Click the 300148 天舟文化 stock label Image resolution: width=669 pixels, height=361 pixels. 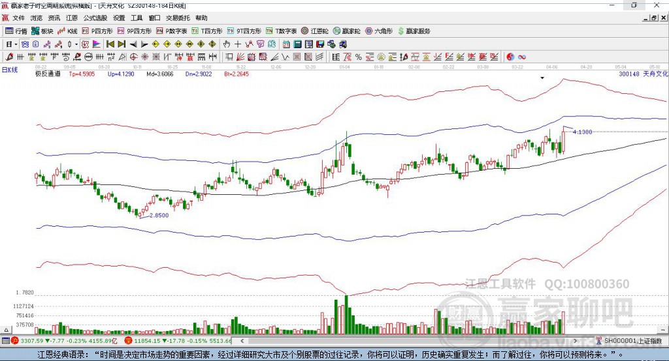tap(644, 74)
